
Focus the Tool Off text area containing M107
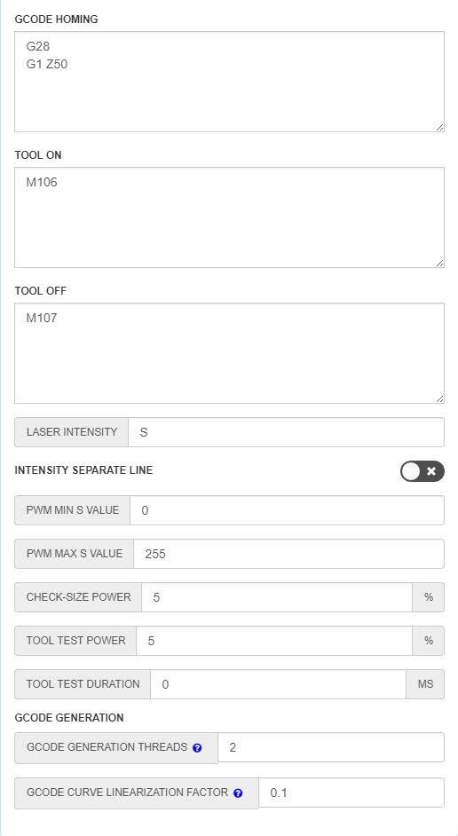(x=229, y=353)
